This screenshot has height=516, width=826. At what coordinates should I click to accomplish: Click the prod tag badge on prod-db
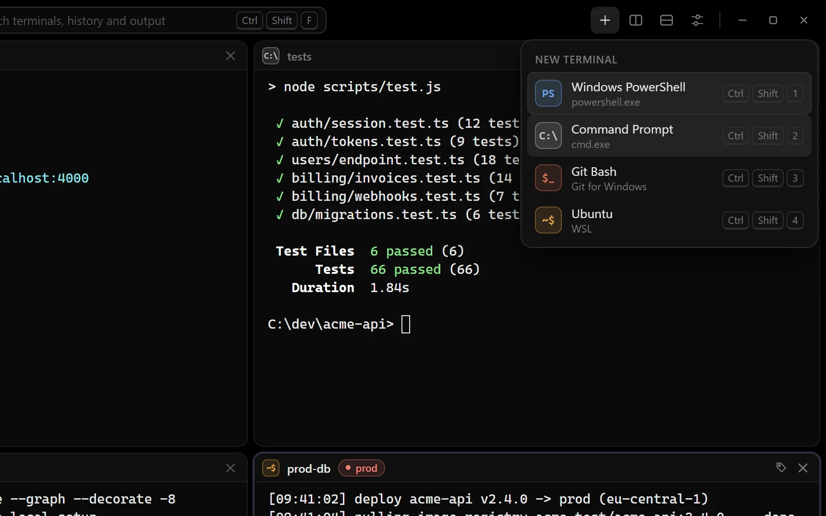[x=362, y=468]
